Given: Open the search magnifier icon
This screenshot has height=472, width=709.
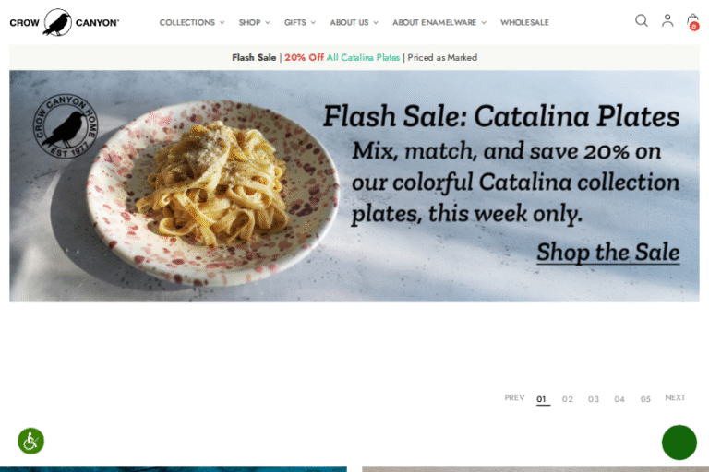Looking at the screenshot, I should tap(642, 21).
